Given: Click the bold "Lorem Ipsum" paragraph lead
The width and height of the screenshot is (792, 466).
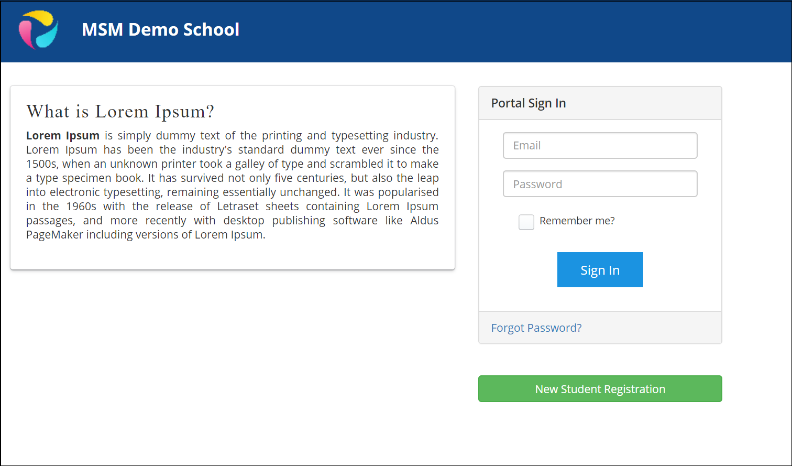Looking at the screenshot, I should click(x=63, y=135).
